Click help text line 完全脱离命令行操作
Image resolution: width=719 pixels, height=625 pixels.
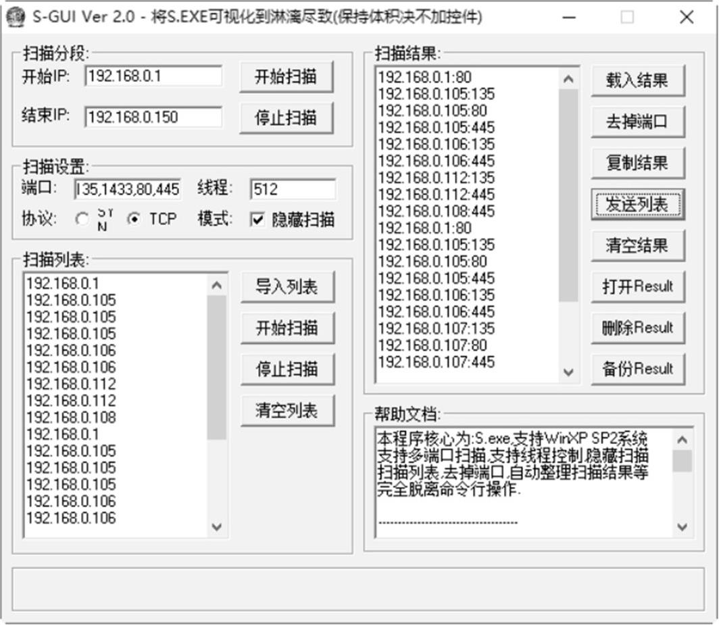[x=449, y=490]
